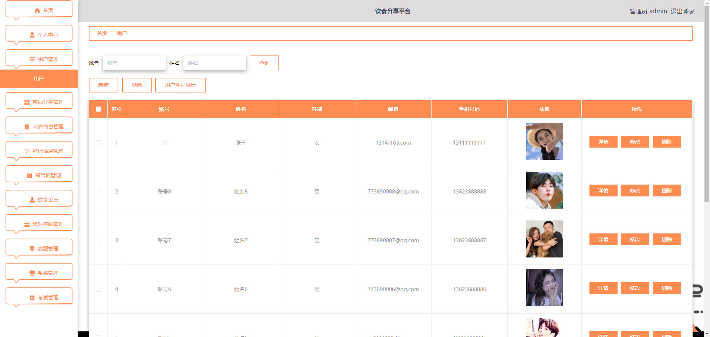Click avatar thumbnail of 姓名6

(x=545, y=288)
